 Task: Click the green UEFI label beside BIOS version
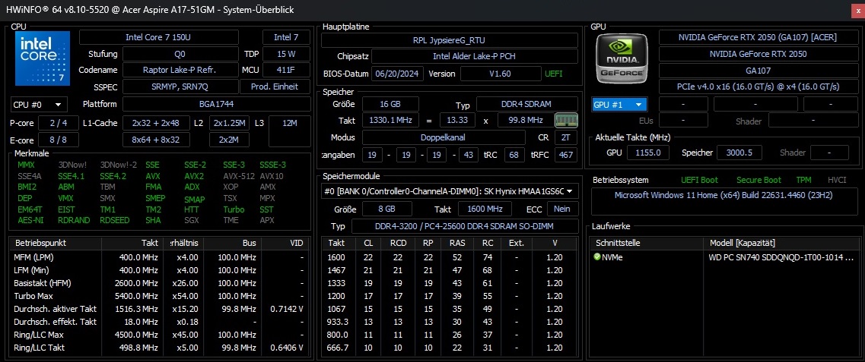[553, 74]
